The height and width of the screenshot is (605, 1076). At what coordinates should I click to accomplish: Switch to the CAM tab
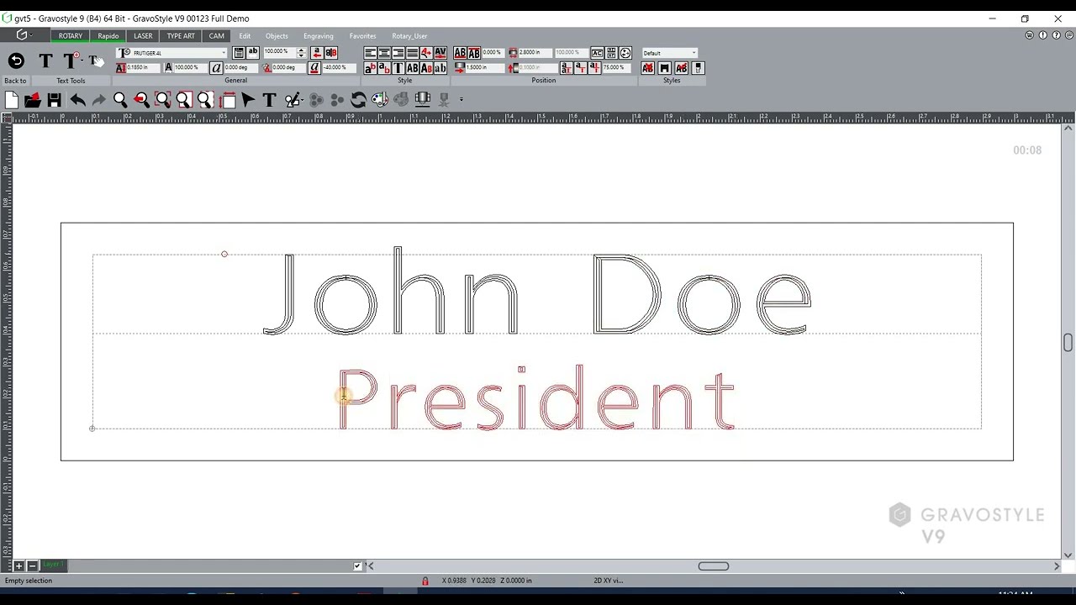[x=217, y=36]
